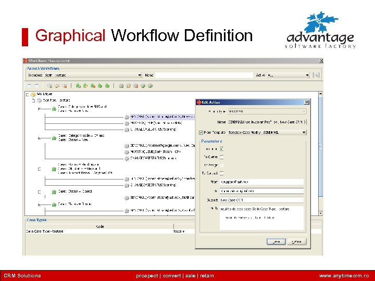The height and width of the screenshot is (281, 375).
Task: Click the second blue collapse-all tree toolbar icon
Action: (x=36, y=85)
